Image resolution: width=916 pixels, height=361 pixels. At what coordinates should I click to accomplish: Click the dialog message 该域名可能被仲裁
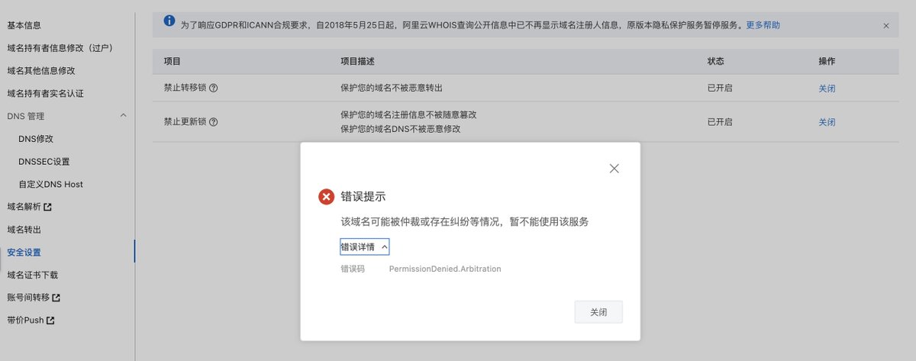[x=465, y=222]
